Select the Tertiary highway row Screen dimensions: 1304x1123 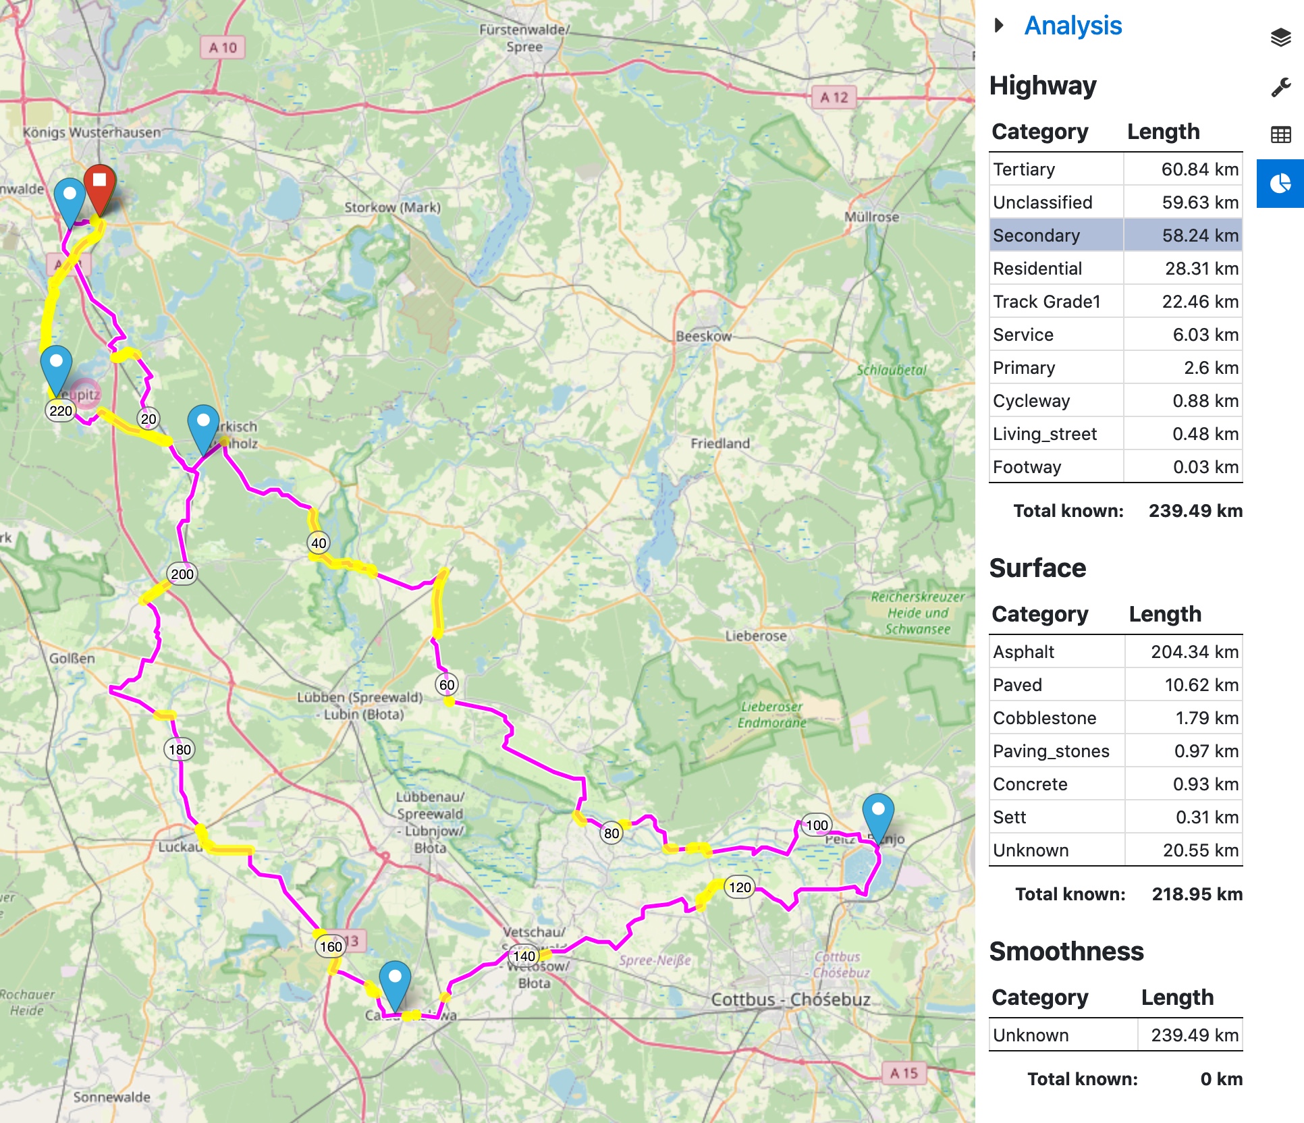pyautogui.click(x=1116, y=169)
